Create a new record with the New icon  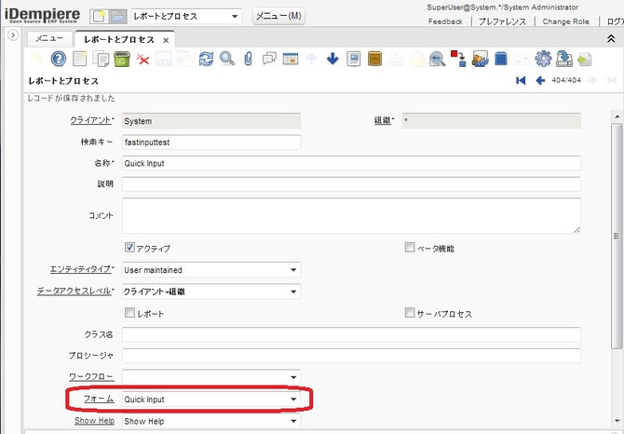79,59
